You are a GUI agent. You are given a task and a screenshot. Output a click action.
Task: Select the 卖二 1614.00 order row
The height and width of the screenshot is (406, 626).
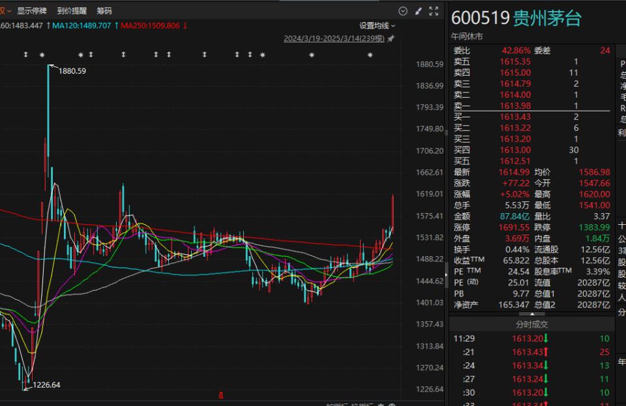click(x=532, y=95)
